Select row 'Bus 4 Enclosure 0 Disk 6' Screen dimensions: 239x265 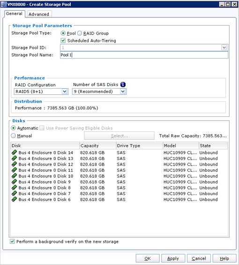point(119,199)
